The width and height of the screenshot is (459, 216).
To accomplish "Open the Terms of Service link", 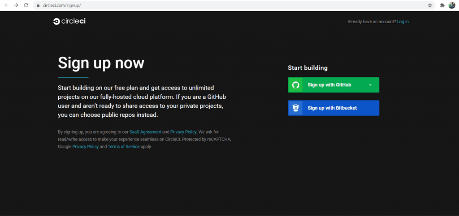I will pyautogui.click(x=124, y=147).
